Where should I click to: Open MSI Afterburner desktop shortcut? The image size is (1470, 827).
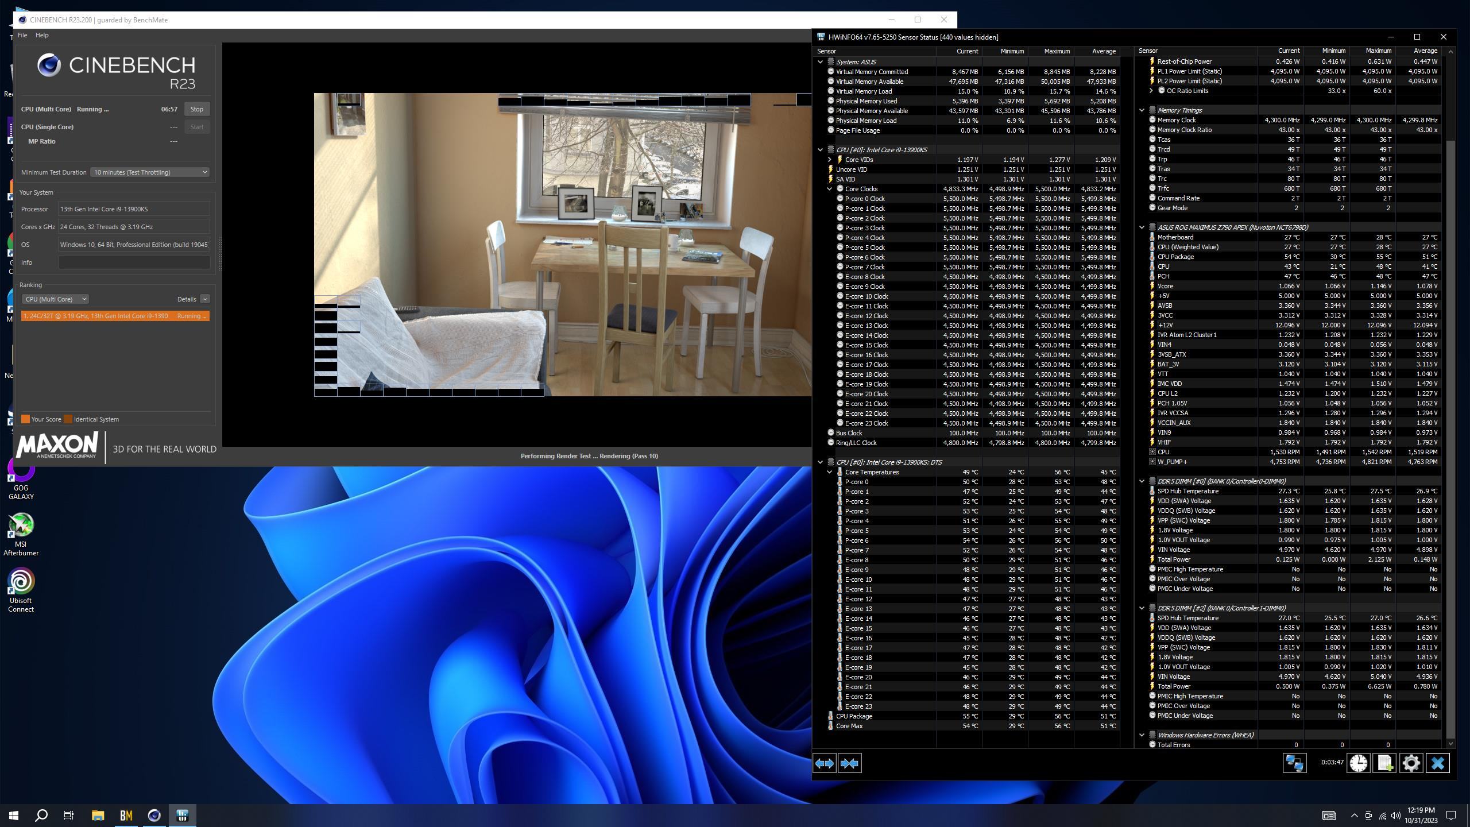pyautogui.click(x=21, y=534)
